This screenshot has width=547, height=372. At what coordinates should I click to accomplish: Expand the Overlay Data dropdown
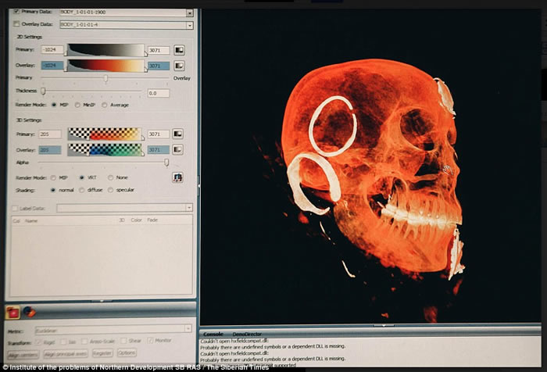(x=190, y=25)
